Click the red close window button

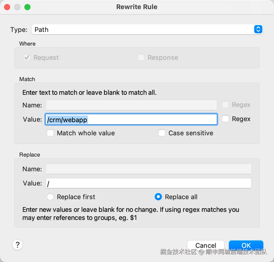click(7, 7)
